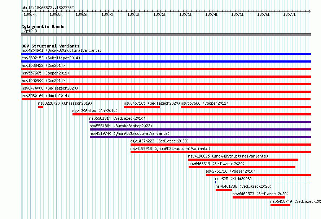Click the 18076k ruler position

[264, 14]
